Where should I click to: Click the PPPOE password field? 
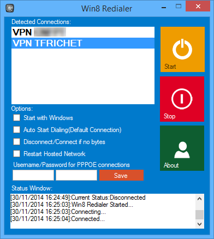click(76, 175)
